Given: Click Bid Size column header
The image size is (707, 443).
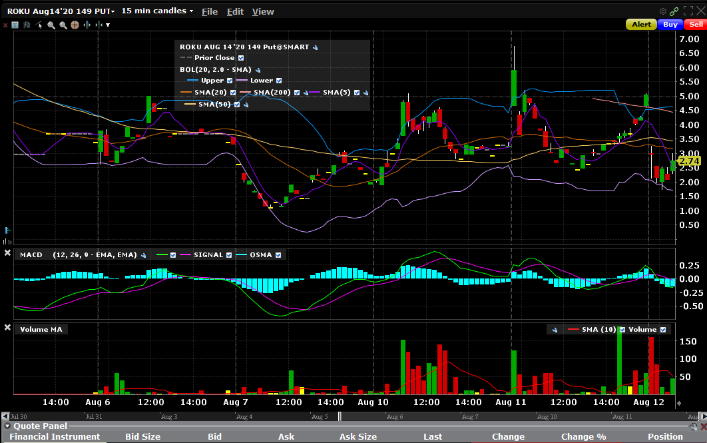Looking at the screenshot, I should (x=142, y=437).
